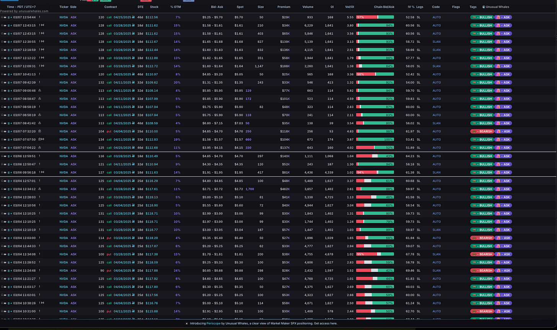Open the chart icon in the 03/07 12:12:22 row
Image resolution: width=557 pixels, height=330 pixels.
133,58
